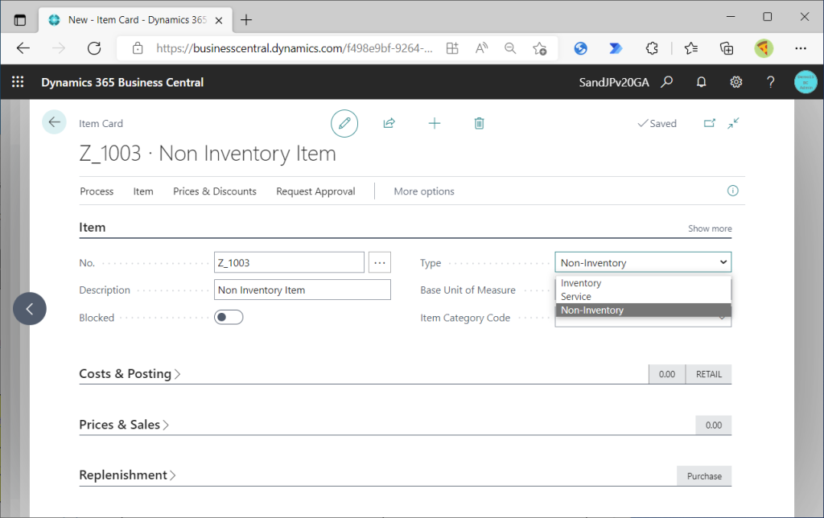
Task: Open the Process menu
Action: [x=97, y=191]
